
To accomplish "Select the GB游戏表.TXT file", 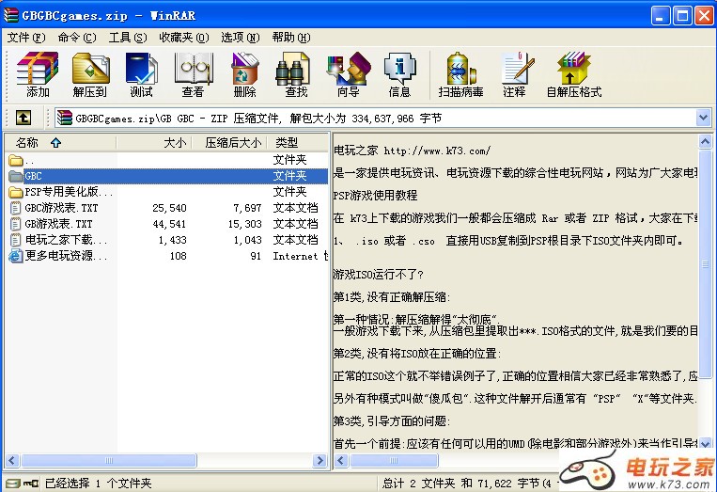I will pos(60,224).
